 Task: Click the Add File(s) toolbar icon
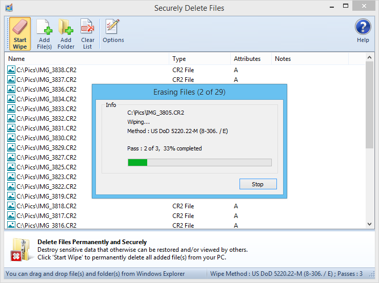click(44, 34)
